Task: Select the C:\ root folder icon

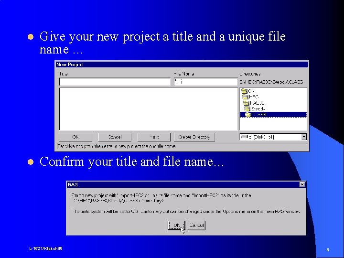Action: tap(245, 91)
